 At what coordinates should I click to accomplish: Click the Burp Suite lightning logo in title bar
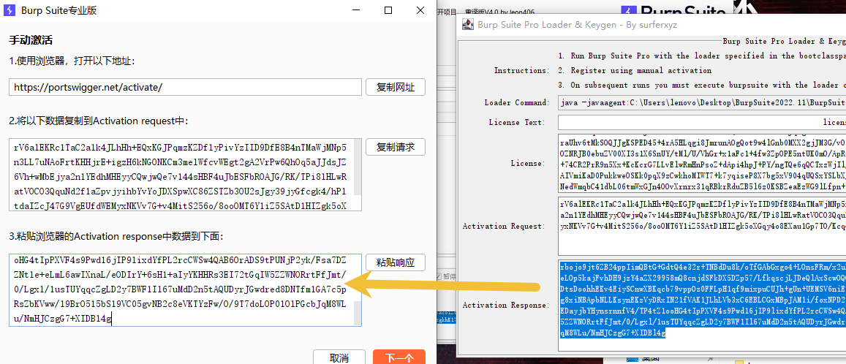(x=9, y=10)
